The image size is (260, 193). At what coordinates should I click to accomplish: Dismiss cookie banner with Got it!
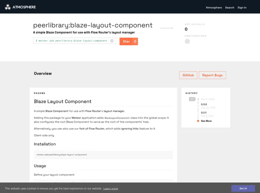pos(243,188)
